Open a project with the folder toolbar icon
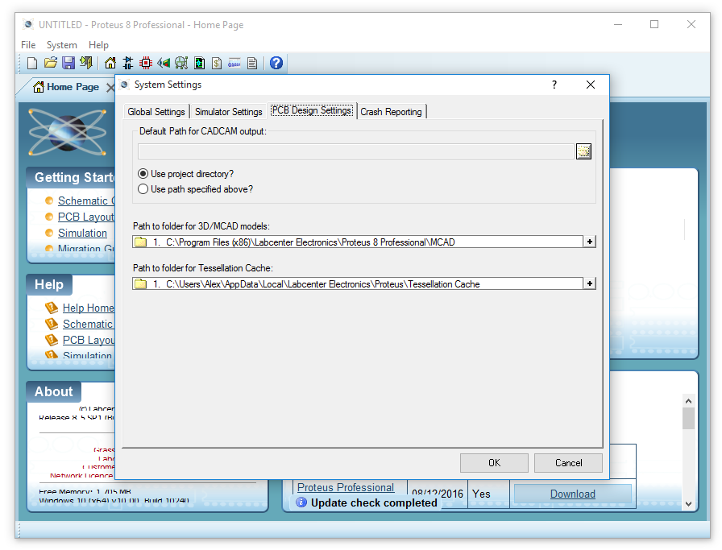Image resolution: width=722 pixels, height=550 pixels. (x=50, y=63)
